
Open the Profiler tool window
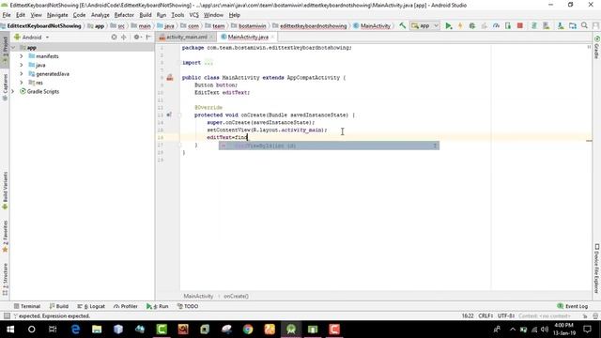125,306
